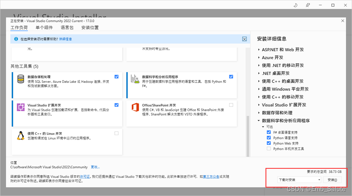Uncheck Python 语言支持 option
Image resolution: width=352 pixels, height=196 pixels.
click(269, 138)
